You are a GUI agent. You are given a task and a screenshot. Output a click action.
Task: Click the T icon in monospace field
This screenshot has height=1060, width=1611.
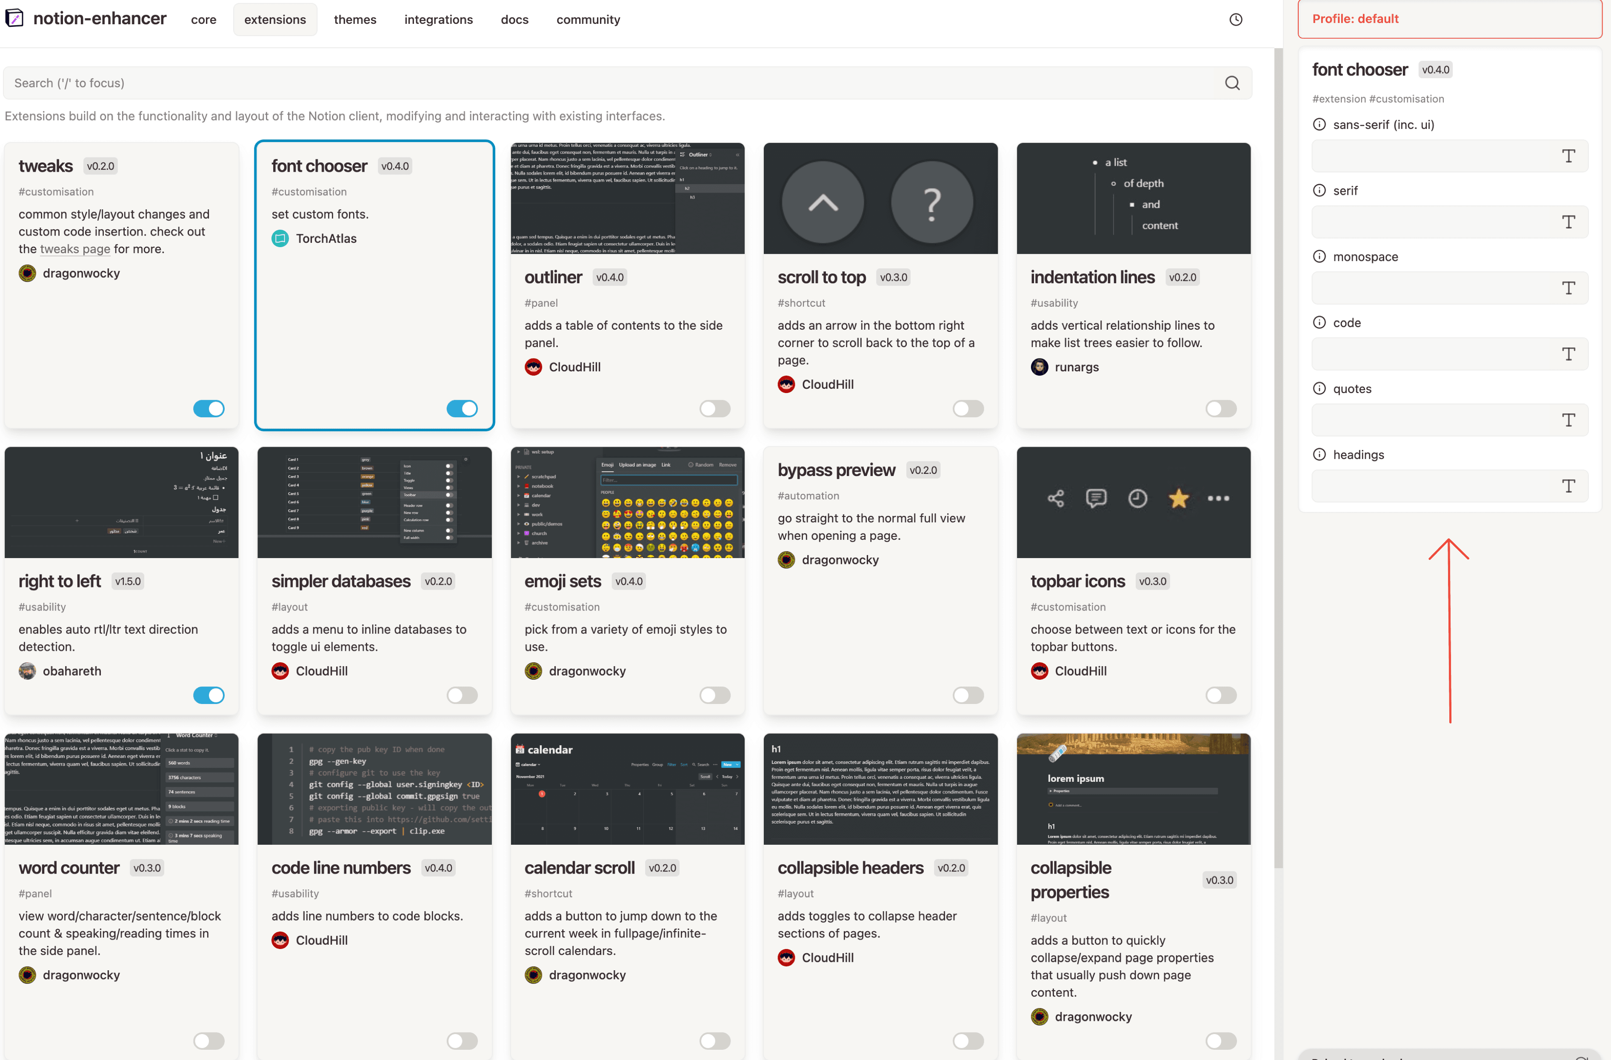tap(1568, 288)
